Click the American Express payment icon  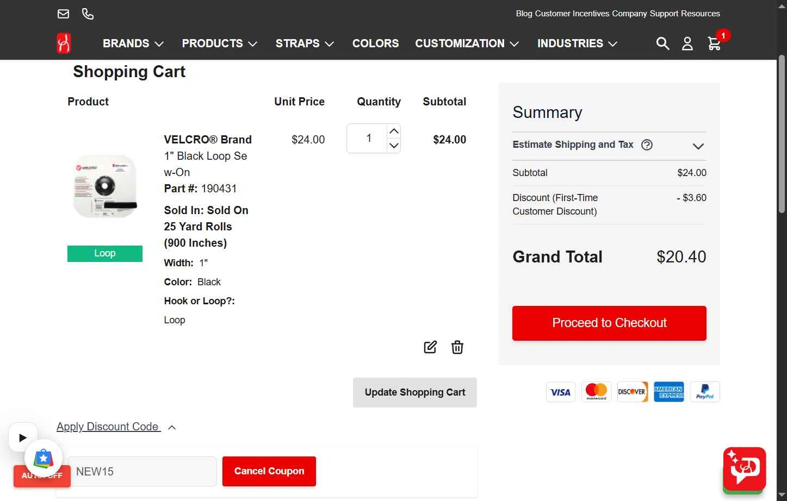point(669,392)
